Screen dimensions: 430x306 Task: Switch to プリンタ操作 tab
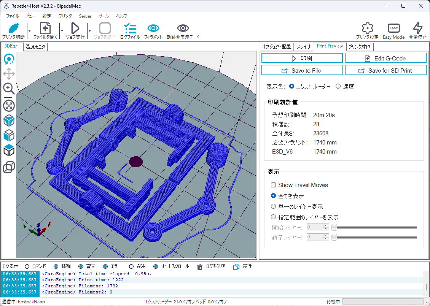tap(359, 47)
